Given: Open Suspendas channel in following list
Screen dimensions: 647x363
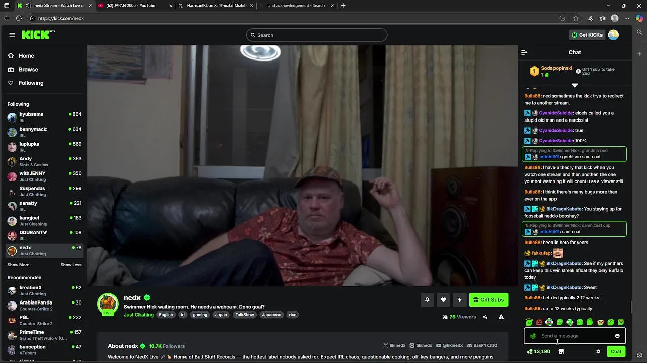Looking at the screenshot, I should tap(44, 191).
